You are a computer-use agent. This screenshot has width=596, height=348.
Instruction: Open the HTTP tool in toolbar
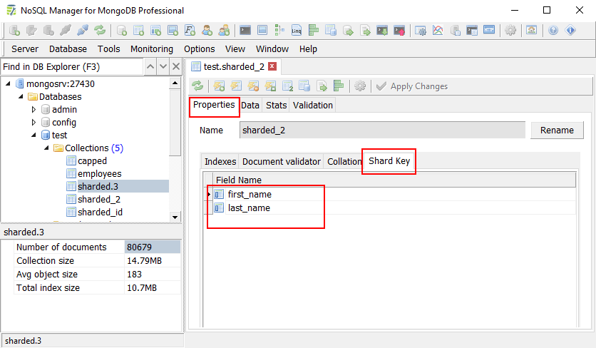click(489, 31)
